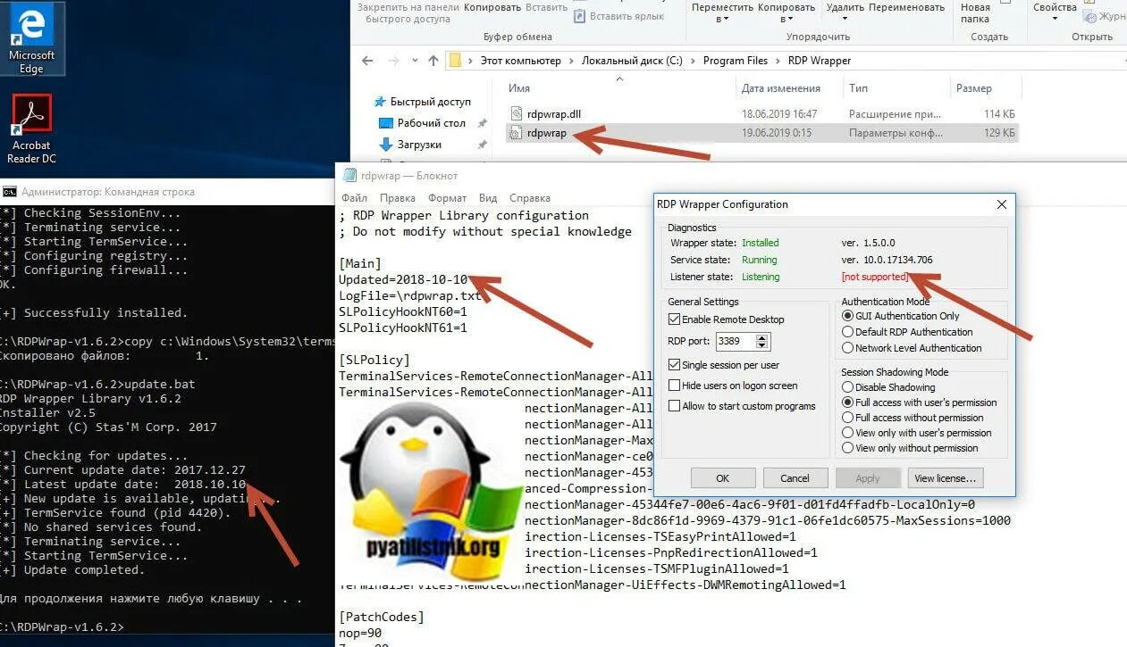Expand Program Files breadcrumb chevron
The image size is (1127, 647).
click(777, 61)
